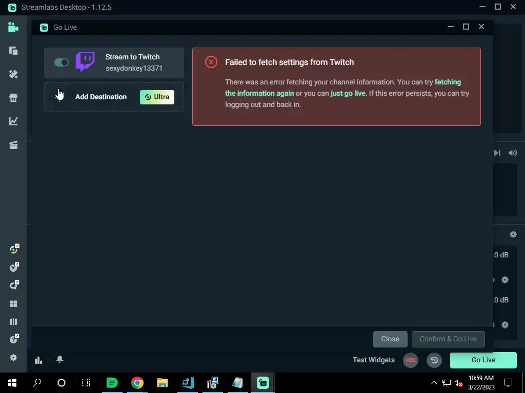Open the mixer settings gear above the dB values
The height and width of the screenshot is (393, 525).
coord(513,234)
